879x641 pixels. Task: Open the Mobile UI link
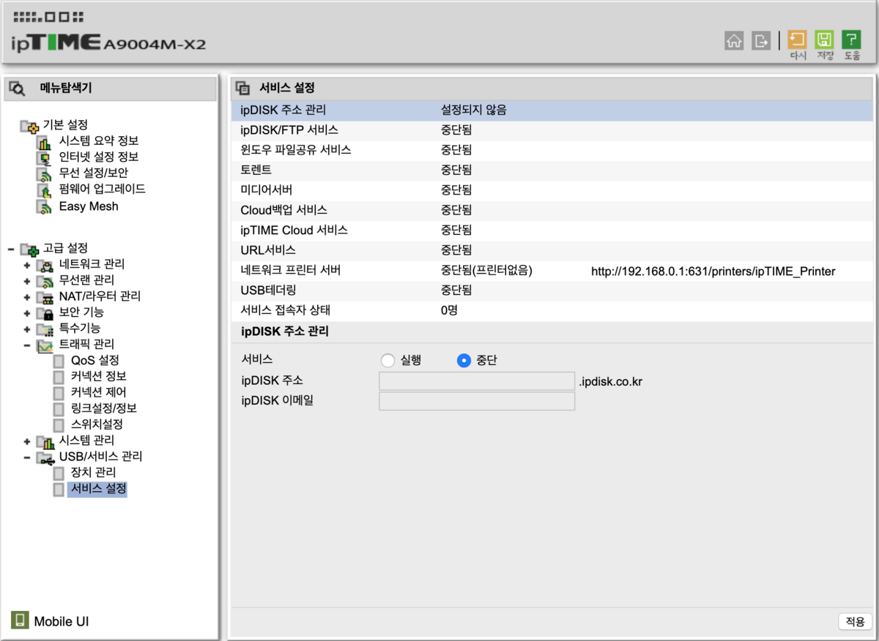(62, 621)
